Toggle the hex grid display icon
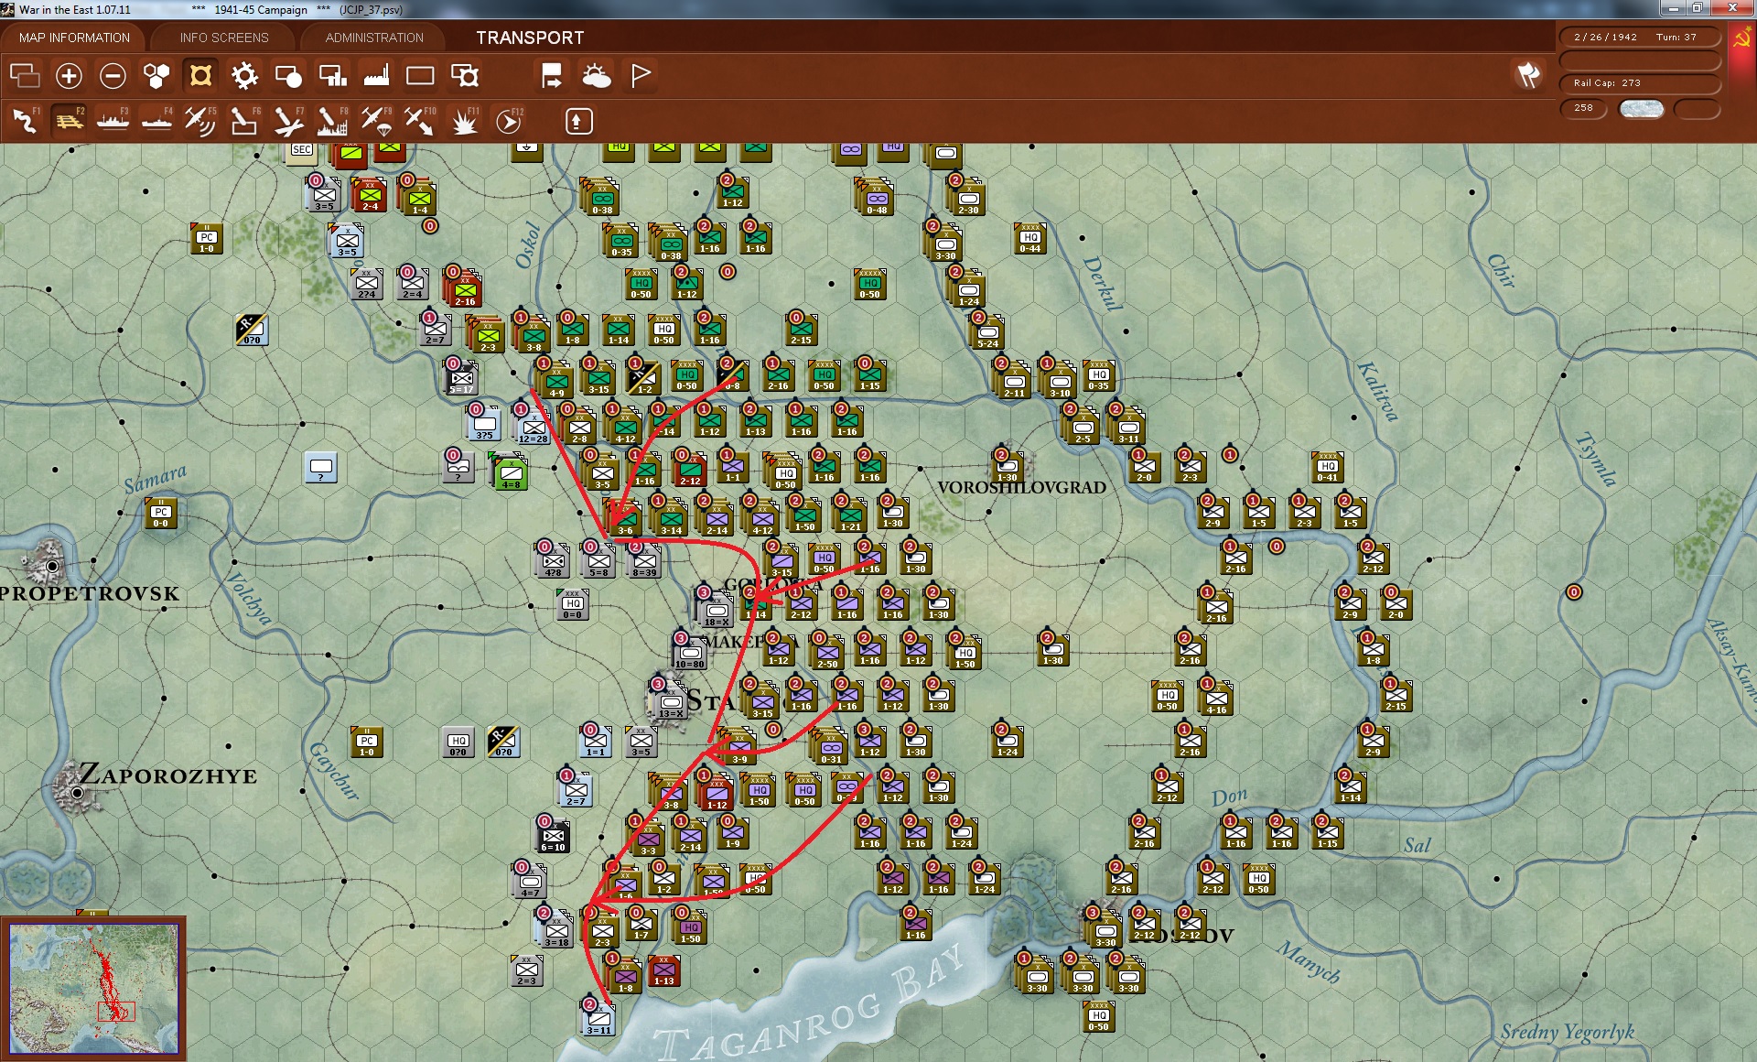 click(x=156, y=76)
